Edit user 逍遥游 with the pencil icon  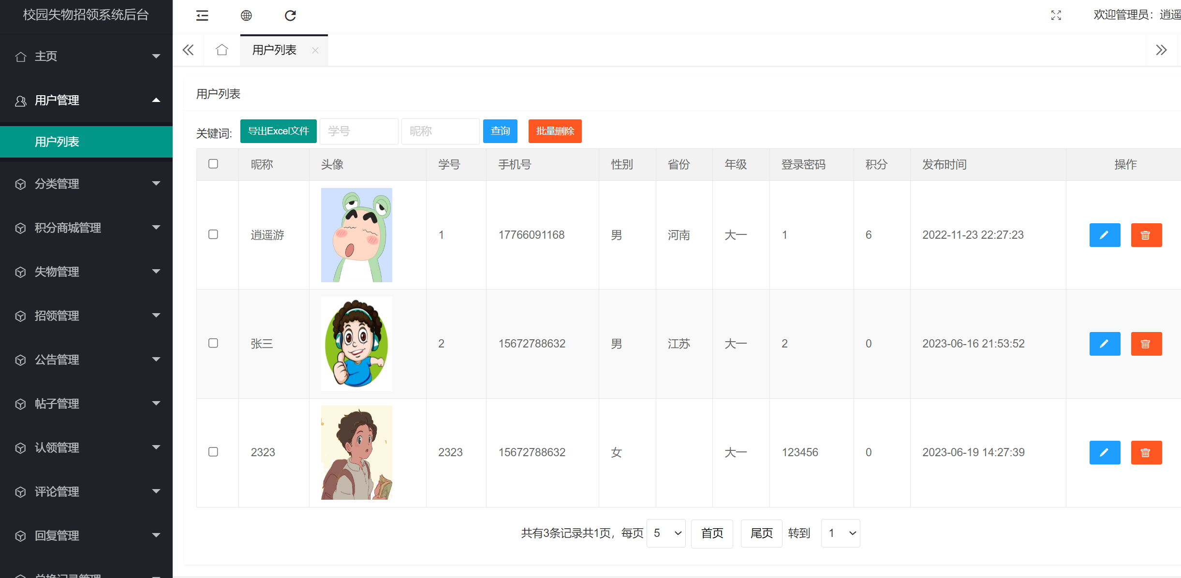tap(1105, 235)
